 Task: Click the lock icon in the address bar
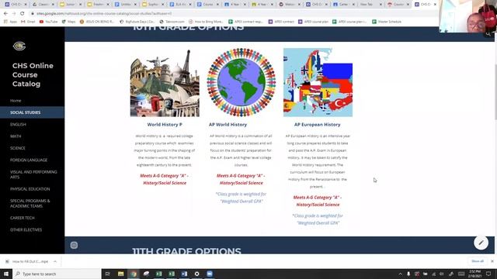[x=33, y=14]
